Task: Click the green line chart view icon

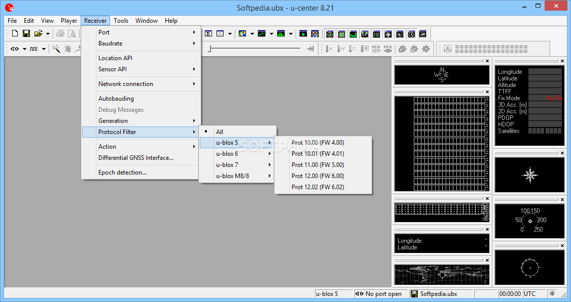Action: tap(262, 34)
